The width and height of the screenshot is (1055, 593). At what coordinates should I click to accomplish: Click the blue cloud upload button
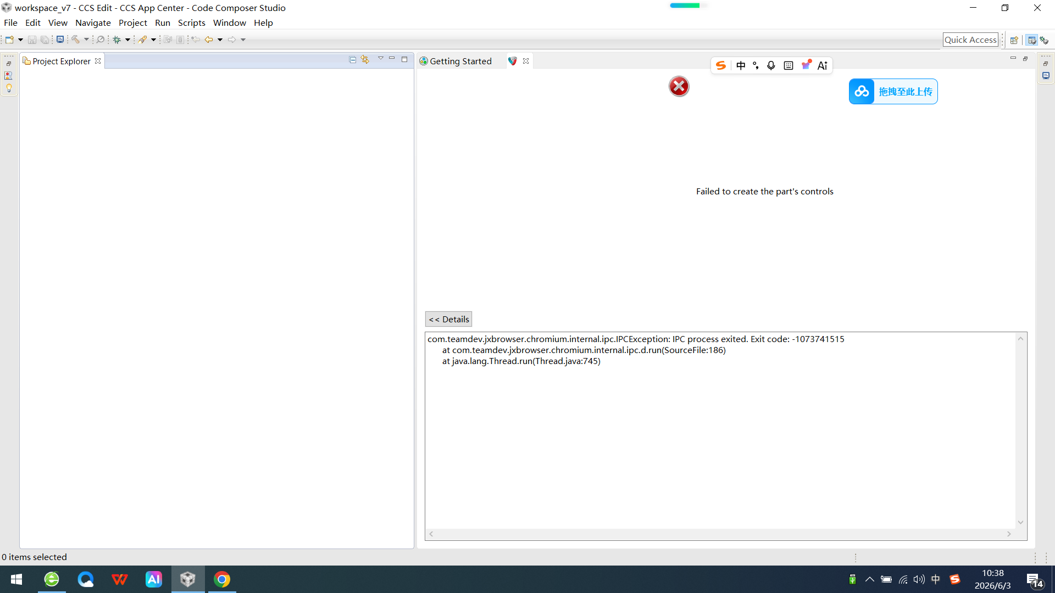pos(893,92)
